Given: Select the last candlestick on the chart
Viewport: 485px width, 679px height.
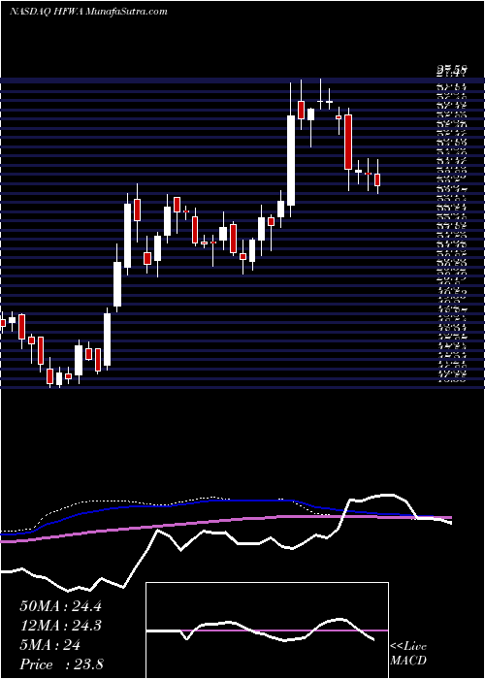Looking at the screenshot, I should point(377,177).
